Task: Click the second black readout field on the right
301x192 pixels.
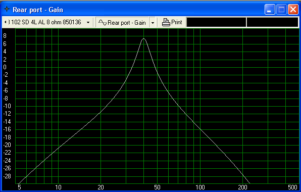Action: pyautogui.click(x=272, y=22)
